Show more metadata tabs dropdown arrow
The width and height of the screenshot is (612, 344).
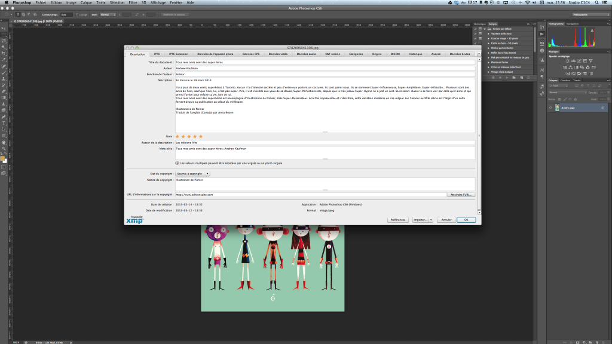tap(479, 54)
